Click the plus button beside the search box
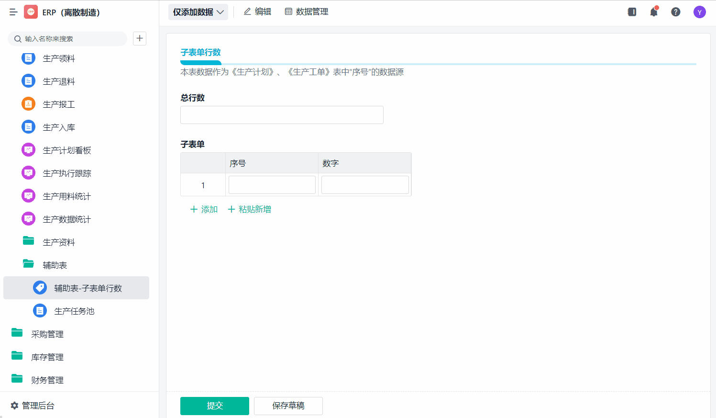The height and width of the screenshot is (418, 716). pyautogui.click(x=140, y=38)
